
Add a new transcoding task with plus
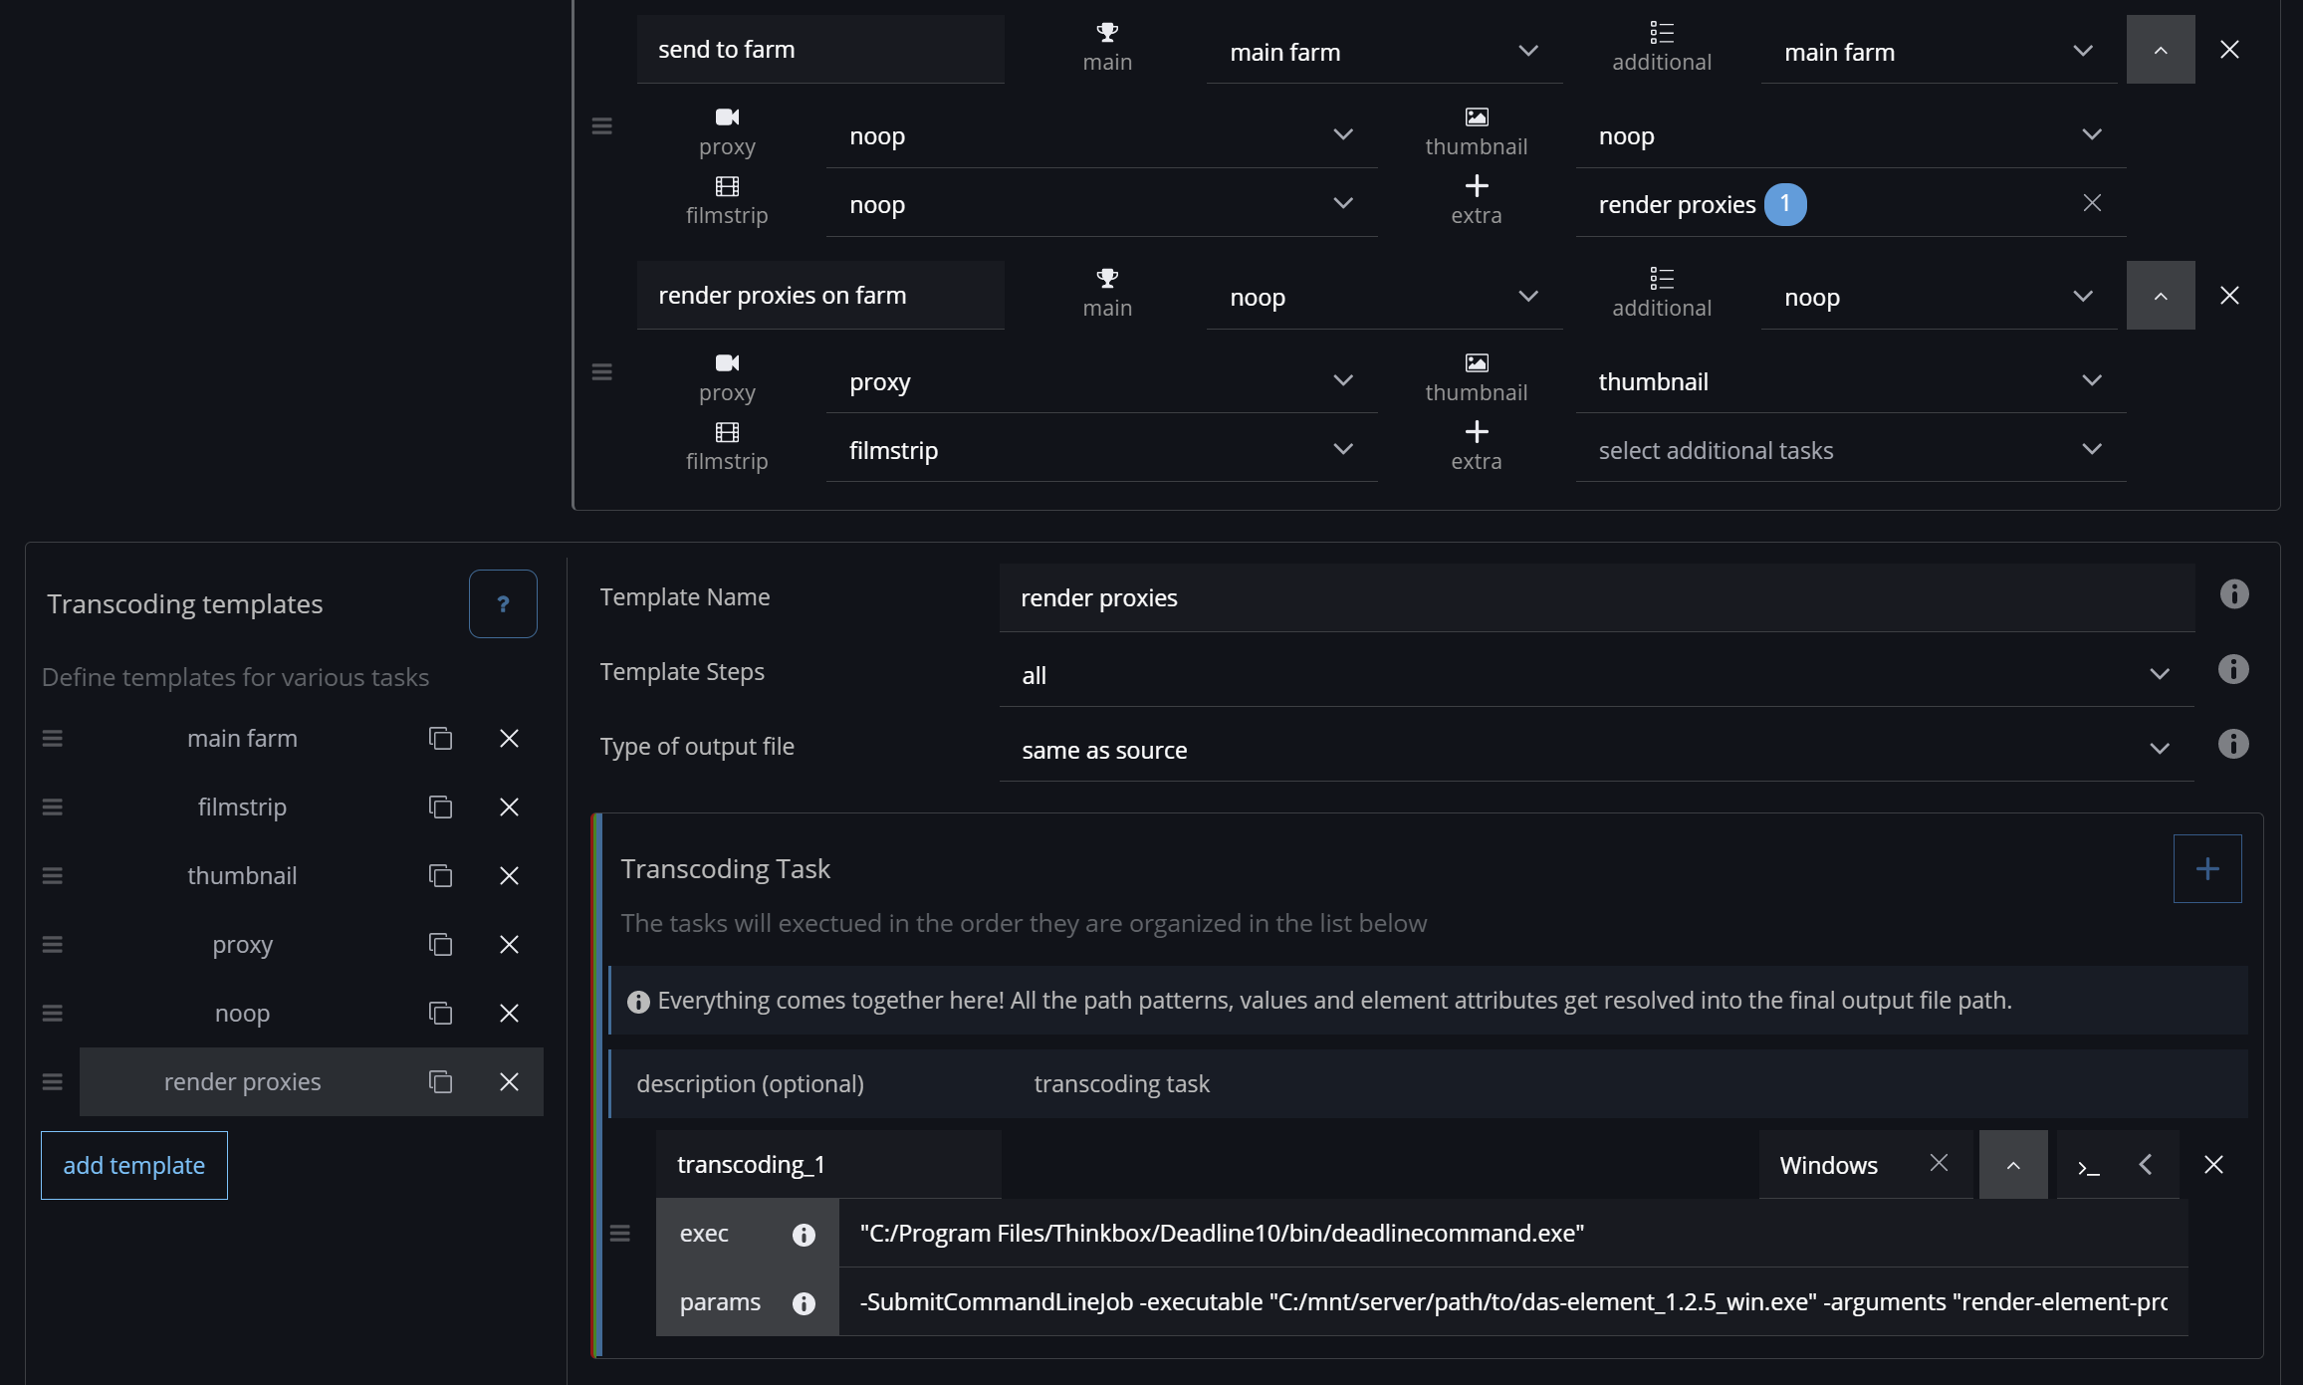(x=2206, y=868)
